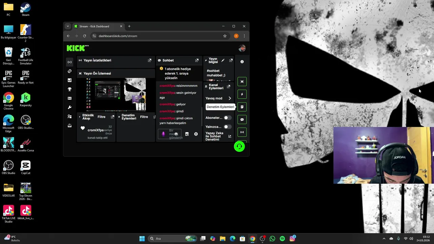The height and width of the screenshot is (244, 434).
Task: Click the 'reisimmmmmm' chat message
Action: click(178, 86)
